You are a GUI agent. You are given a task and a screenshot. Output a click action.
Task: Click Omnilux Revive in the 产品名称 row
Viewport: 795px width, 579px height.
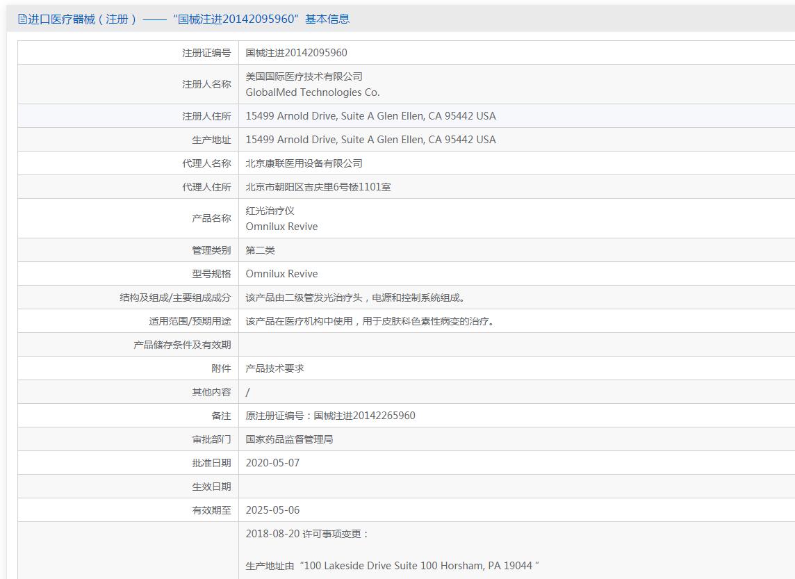pos(282,227)
